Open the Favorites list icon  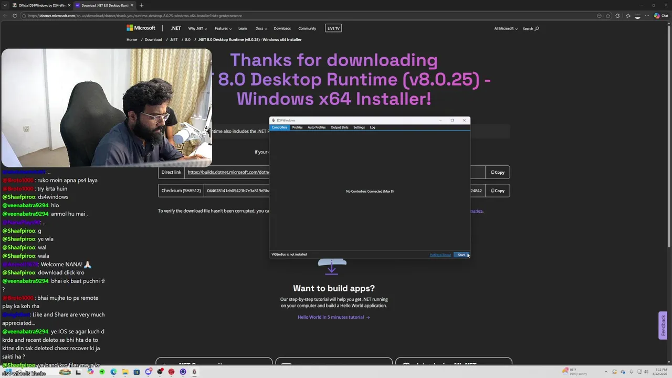(628, 16)
